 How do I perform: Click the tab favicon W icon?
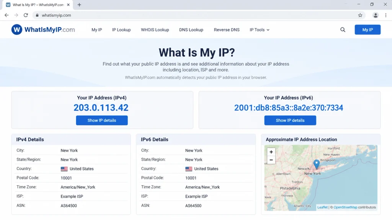pyautogui.click(x=8, y=5)
